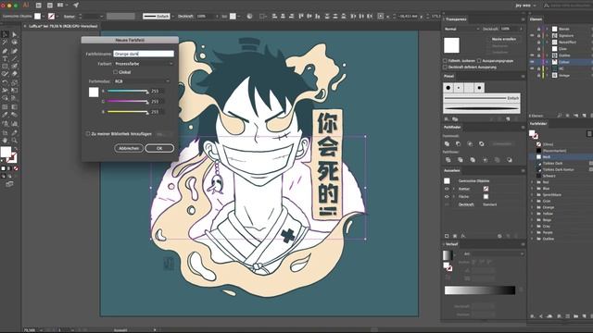Expand the Beige swatch folder

[x=532, y=220]
